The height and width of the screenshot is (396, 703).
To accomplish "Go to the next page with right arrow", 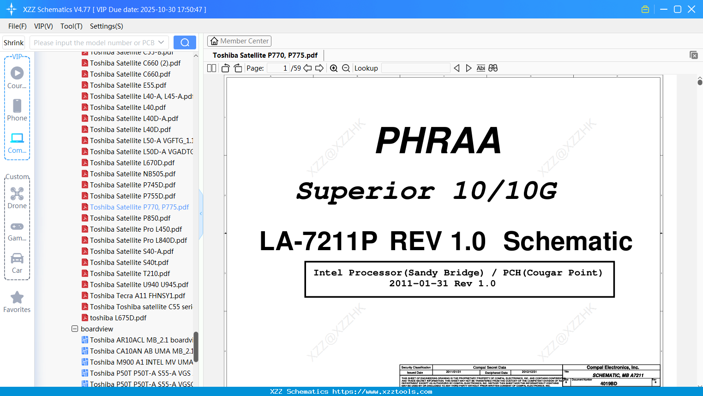I will [x=319, y=68].
